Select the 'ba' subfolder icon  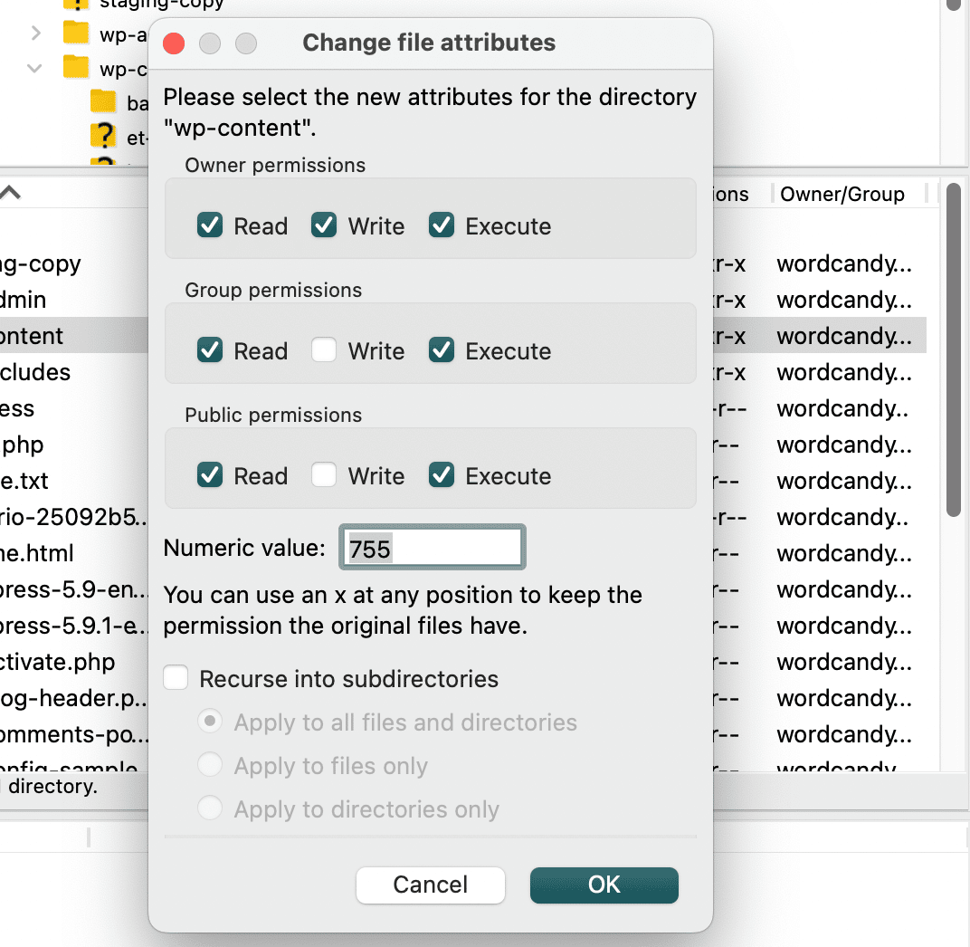pyautogui.click(x=104, y=102)
